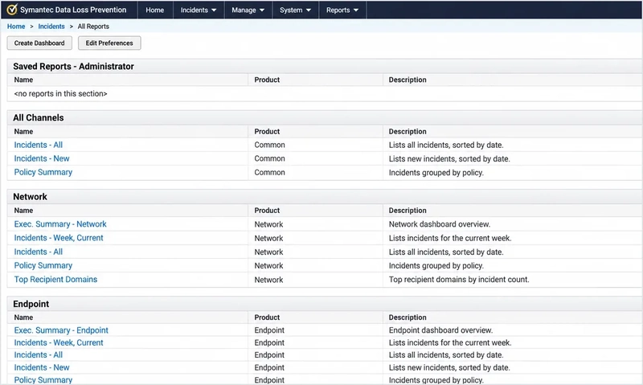Open Endpoint Incidents - All report
The width and height of the screenshot is (643, 385).
38,354
